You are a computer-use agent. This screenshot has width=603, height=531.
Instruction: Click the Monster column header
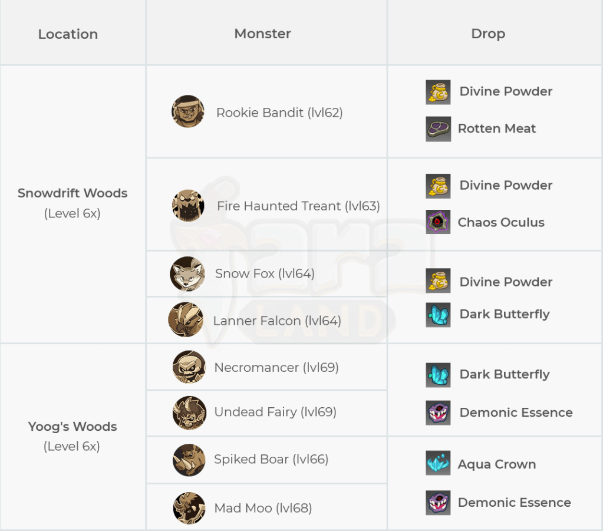[262, 34]
